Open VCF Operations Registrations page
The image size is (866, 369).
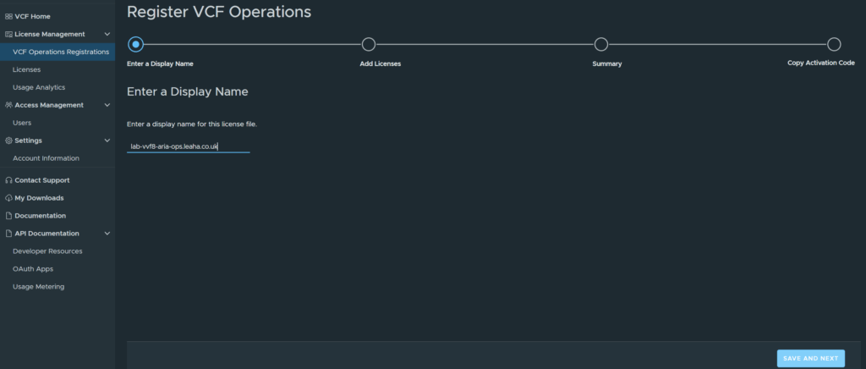pyautogui.click(x=58, y=52)
